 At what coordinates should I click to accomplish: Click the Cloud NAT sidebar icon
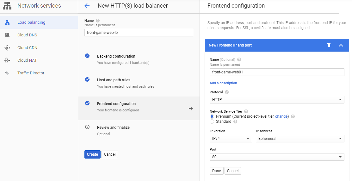(7, 60)
